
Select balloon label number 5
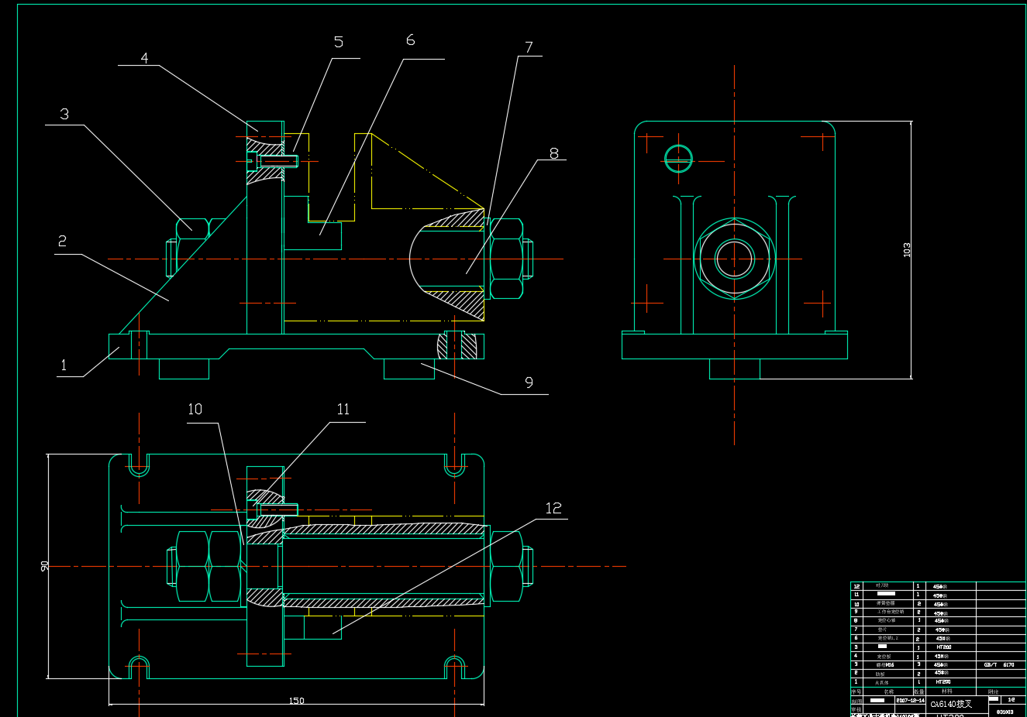(338, 42)
